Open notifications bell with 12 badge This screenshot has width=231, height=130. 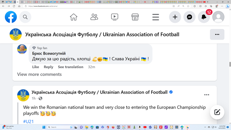coord(204,17)
